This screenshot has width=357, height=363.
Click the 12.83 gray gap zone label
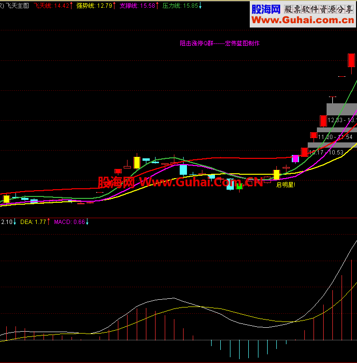(342, 120)
